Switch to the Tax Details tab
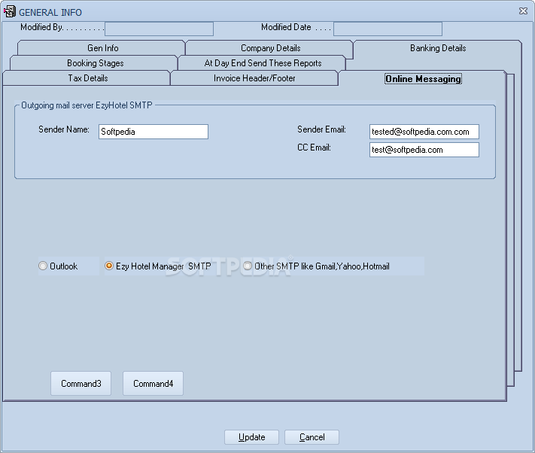This screenshot has width=535, height=453. 88,78
